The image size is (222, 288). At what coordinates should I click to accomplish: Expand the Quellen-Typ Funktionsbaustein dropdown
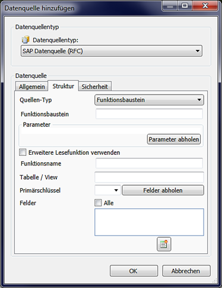tap(149, 100)
